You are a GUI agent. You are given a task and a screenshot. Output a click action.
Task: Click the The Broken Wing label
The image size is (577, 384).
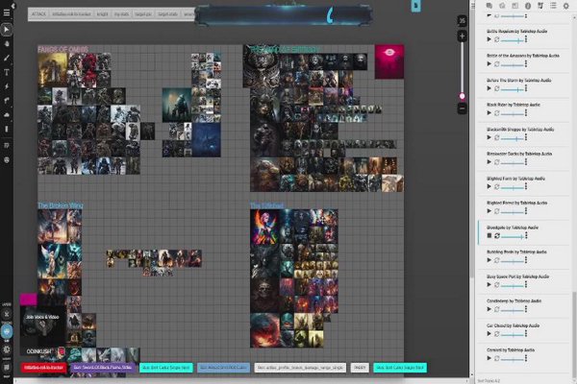(60, 205)
